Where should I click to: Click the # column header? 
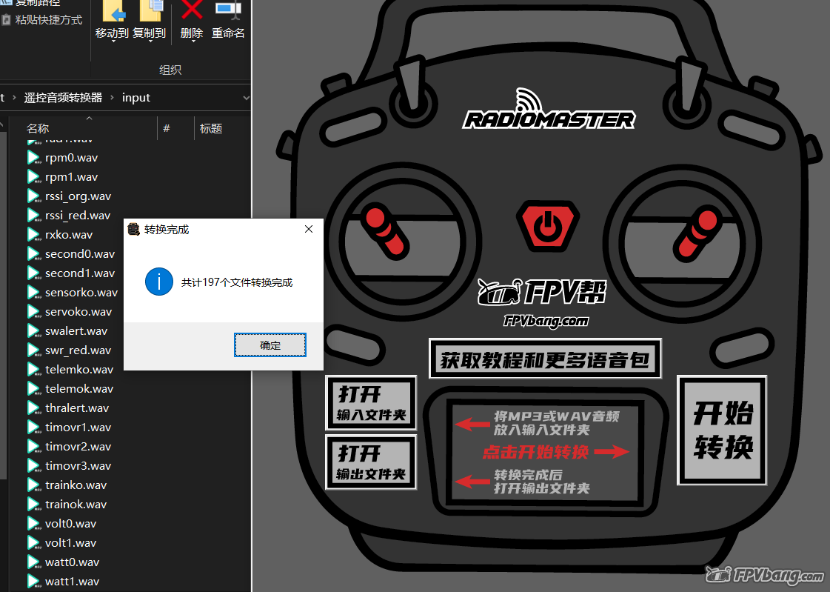(x=166, y=128)
